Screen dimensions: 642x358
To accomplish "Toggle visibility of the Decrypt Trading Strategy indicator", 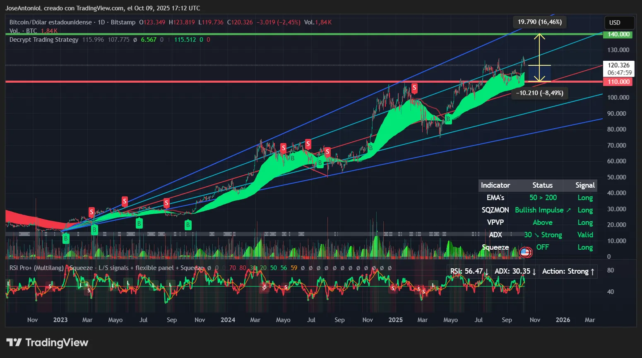I will point(43,39).
